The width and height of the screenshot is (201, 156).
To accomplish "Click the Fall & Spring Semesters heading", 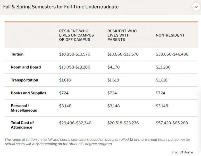I will (x=61, y=7).
